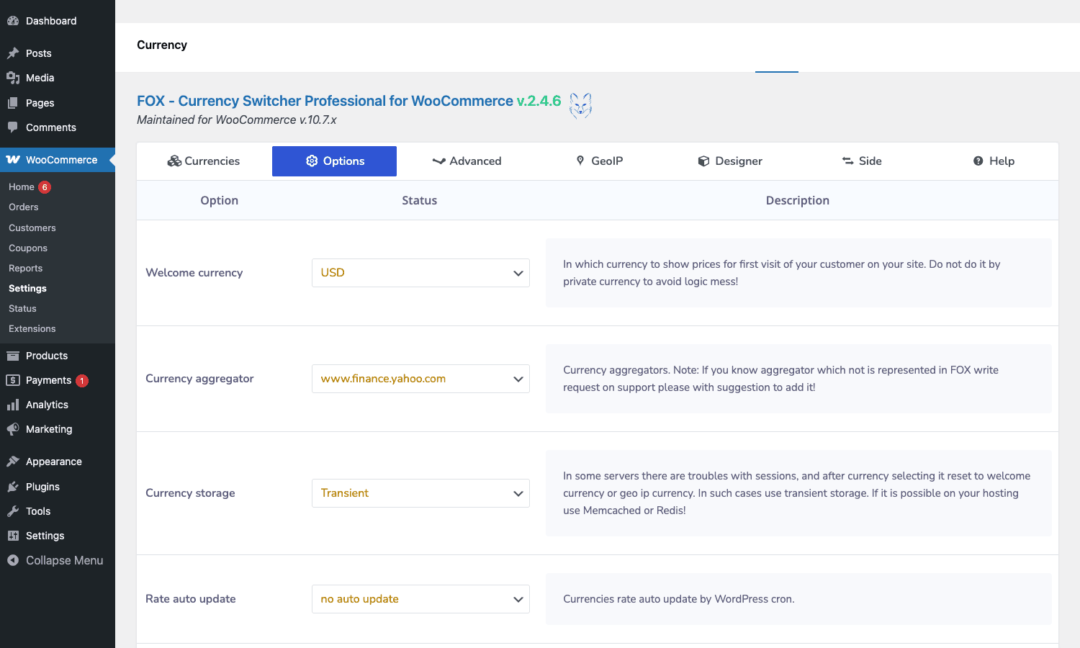Click the Collapse Menu arrow icon
The height and width of the screenshot is (648, 1080).
point(13,560)
